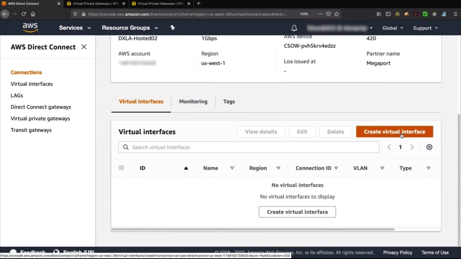461x259 pixels.
Task: Go to previous page of virtual interfaces
Action: click(389, 147)
